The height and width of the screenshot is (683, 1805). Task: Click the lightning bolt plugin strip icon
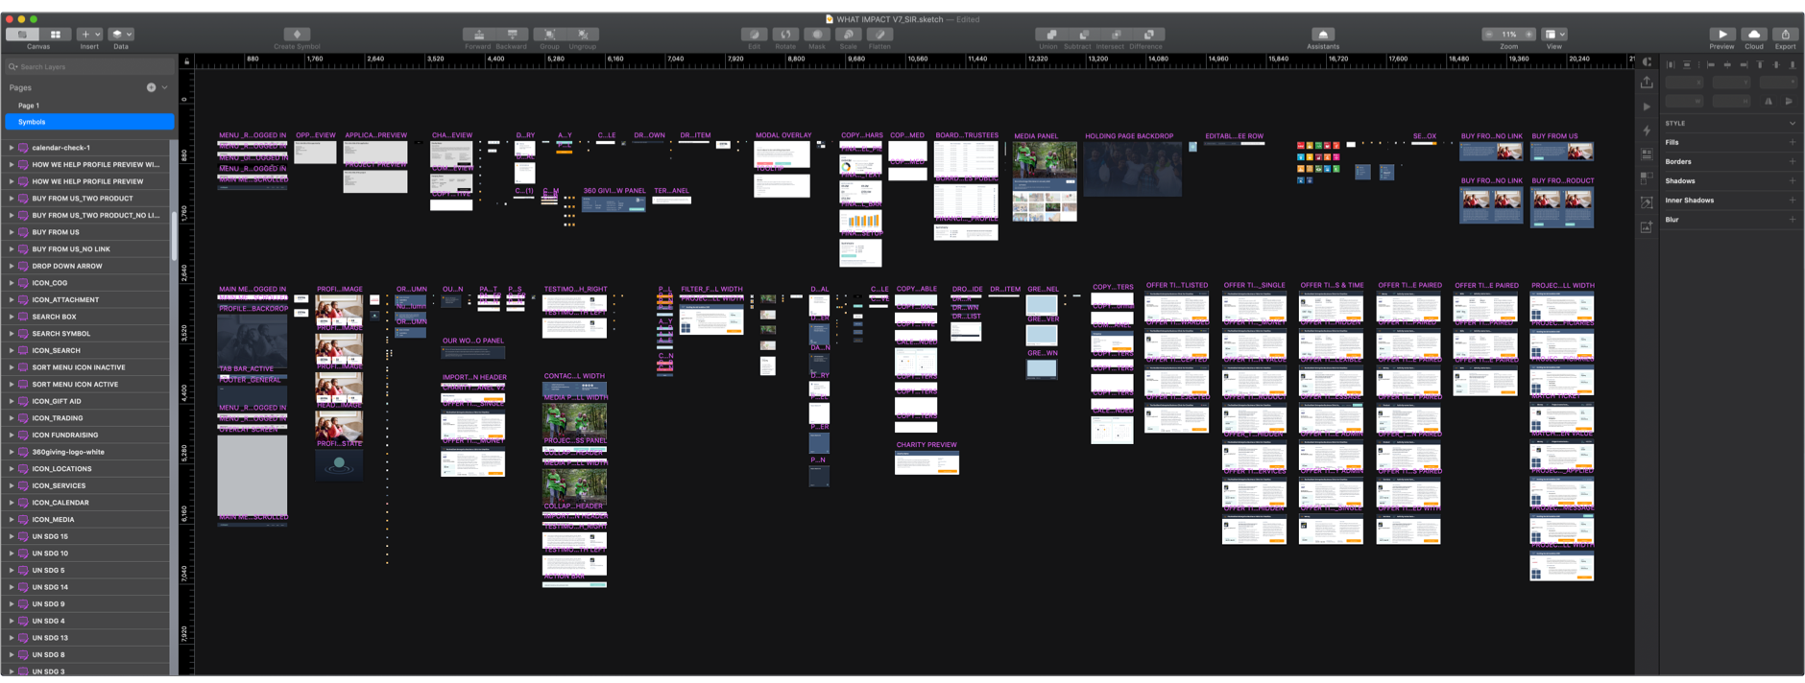click(x=1647, y=130)
